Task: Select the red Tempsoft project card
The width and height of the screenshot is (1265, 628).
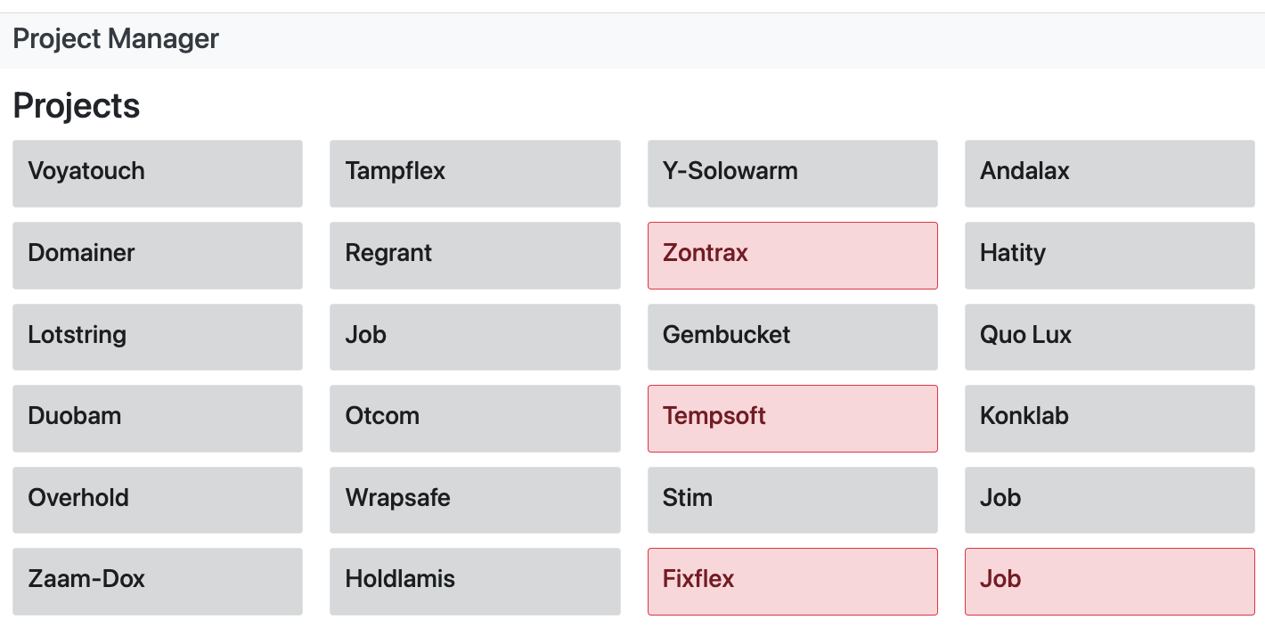Action: (792, 418)
